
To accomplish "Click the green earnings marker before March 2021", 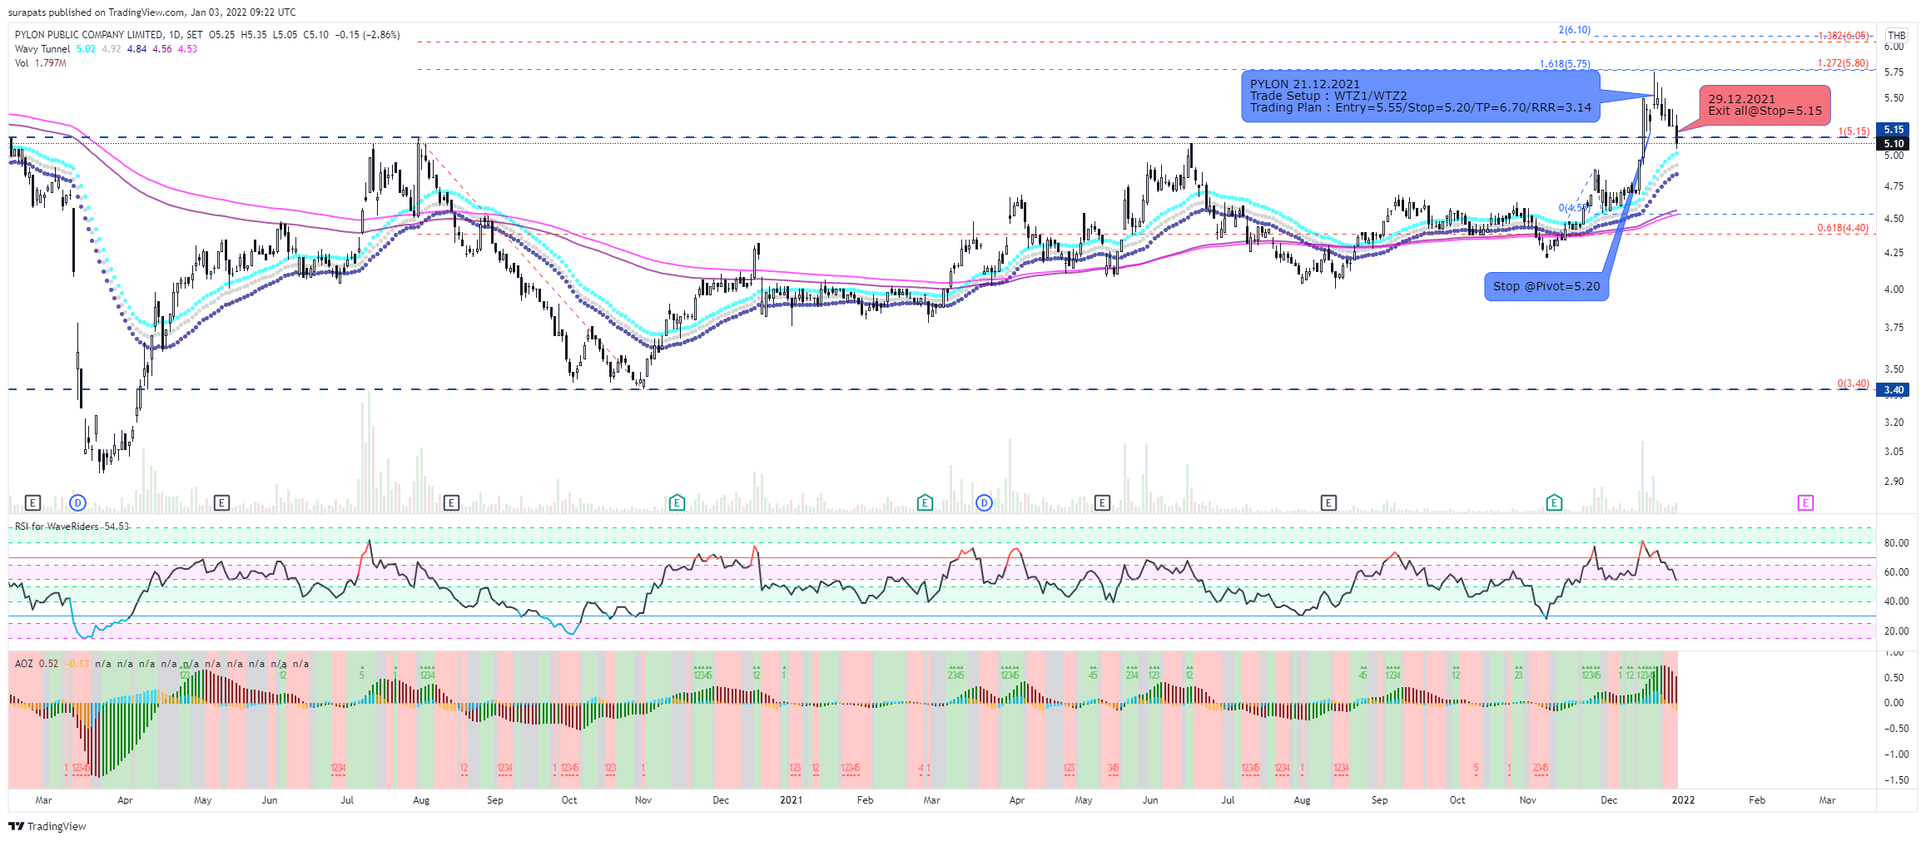I will (x=925, y=502).
